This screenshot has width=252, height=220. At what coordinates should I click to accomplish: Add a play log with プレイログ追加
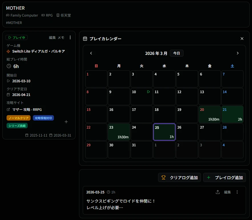225,177
